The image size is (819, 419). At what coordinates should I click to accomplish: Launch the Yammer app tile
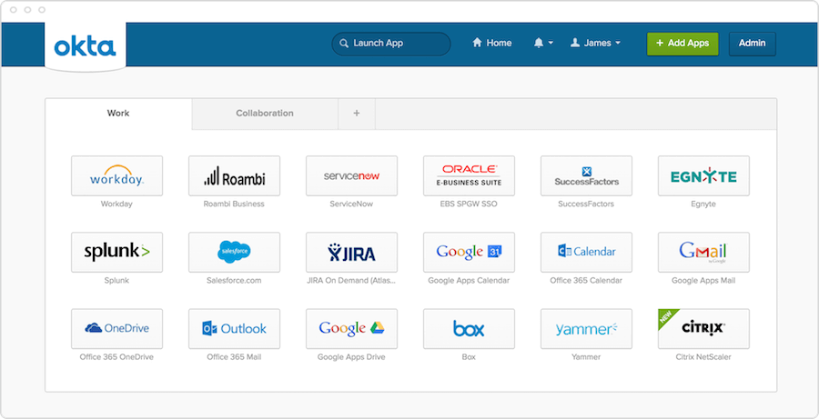(586, 328)
